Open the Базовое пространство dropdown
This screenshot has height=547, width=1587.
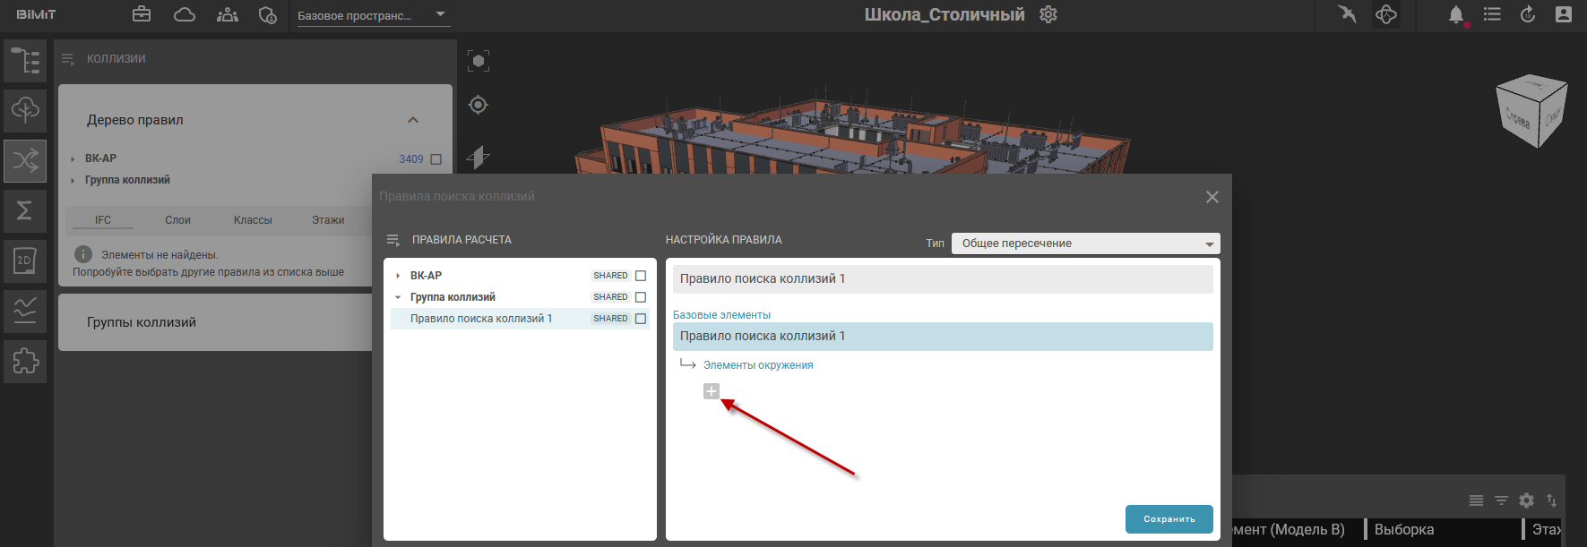coord(372,15)
